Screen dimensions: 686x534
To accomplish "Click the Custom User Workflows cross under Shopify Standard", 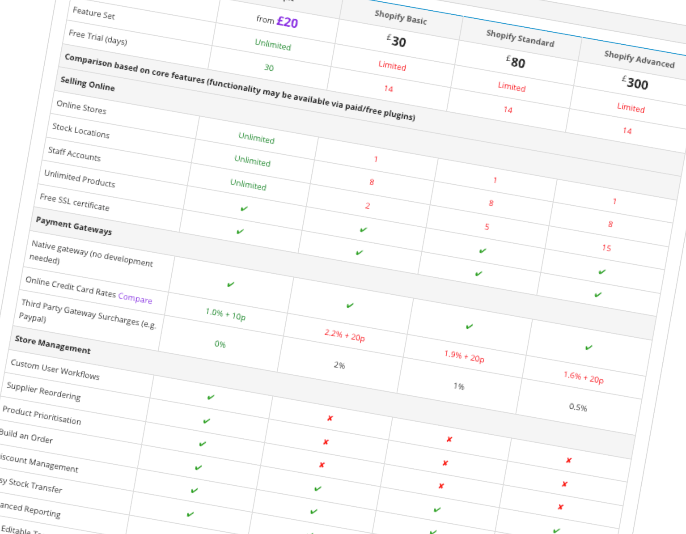I will pos(449,439).
